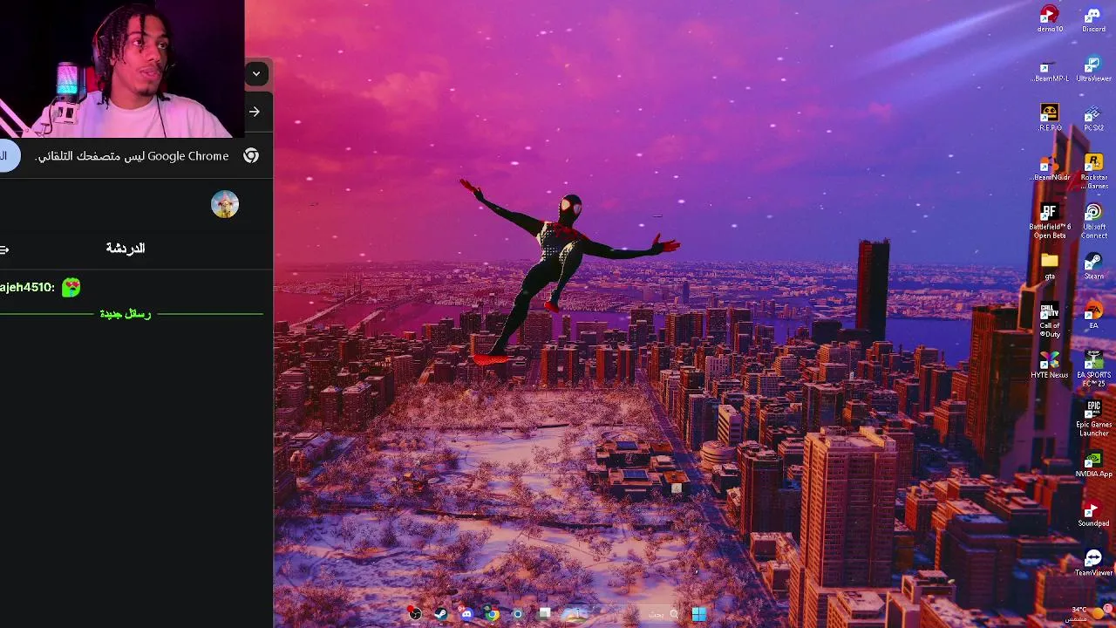This screenshot has height=628, width=1116.
Task: Open the taskbar search magnifier
Action: click(673, 614)
